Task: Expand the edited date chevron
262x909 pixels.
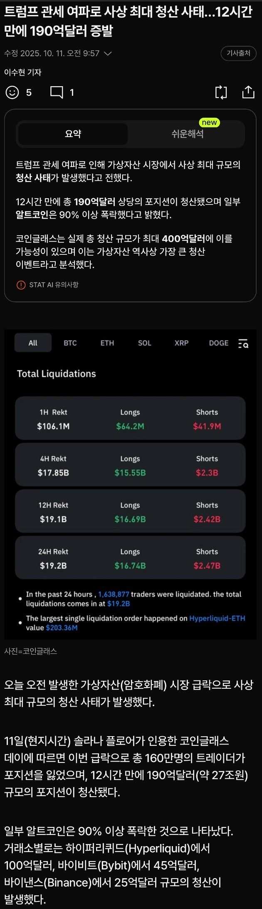Action: pyautogui.click(x=108, y=53)
